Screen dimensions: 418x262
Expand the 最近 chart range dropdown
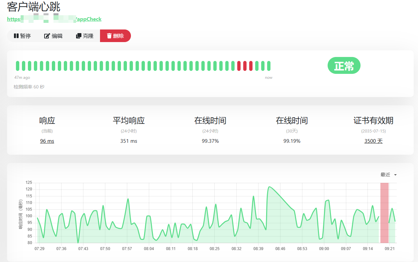coord(388,175)
